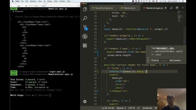This screenshot has width=196, height=110.
Task: Open the Selection menu
Action: pos(33,1)
